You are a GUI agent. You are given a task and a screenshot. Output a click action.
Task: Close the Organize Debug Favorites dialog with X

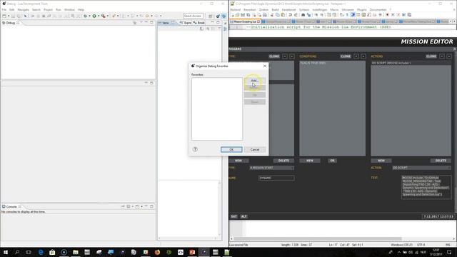tap(265, 66)
